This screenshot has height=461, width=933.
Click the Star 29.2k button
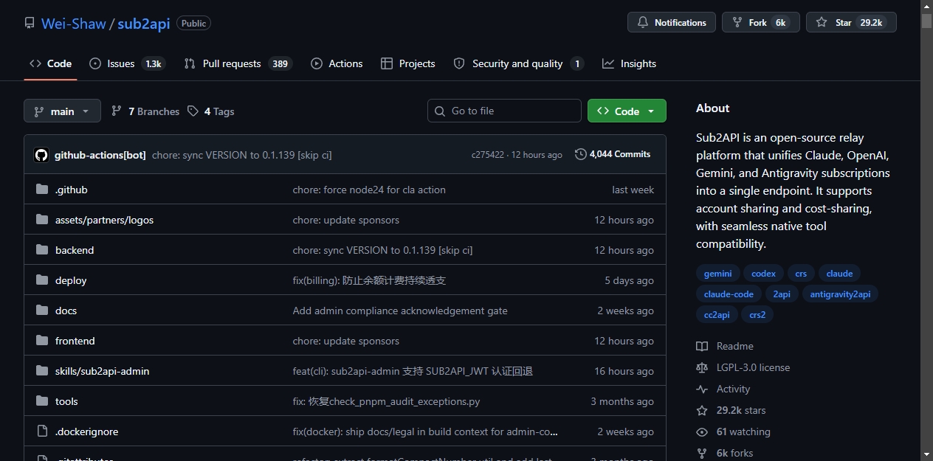(x=851, y=23)
